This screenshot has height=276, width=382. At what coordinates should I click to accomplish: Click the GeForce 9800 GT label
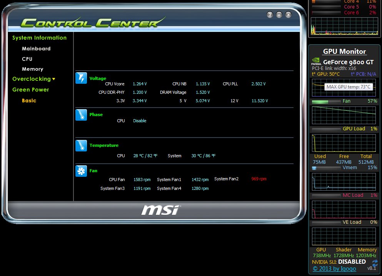pyautogui.click(x=348, y=62)
